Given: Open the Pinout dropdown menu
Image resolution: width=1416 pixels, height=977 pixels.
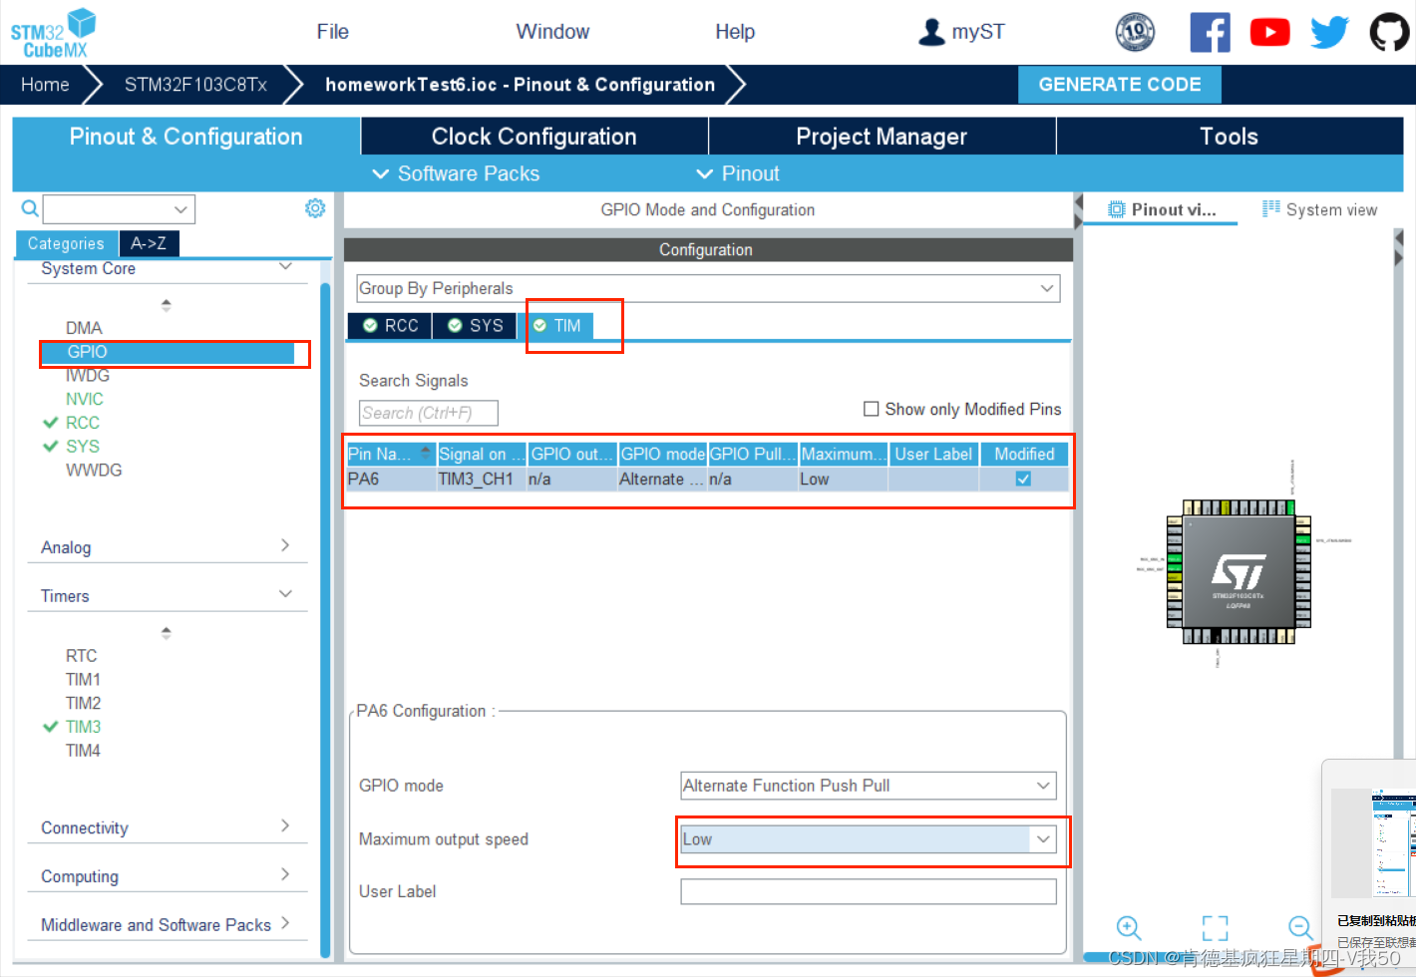Looking at the screenshot, I should pyautogui.click(x=738, y=173).
